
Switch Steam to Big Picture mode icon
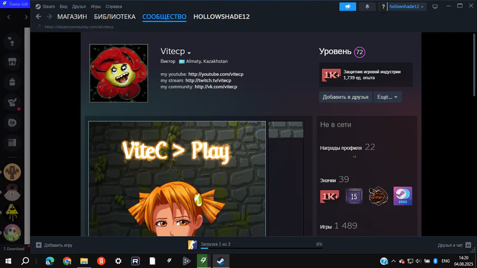click(435, 6)
